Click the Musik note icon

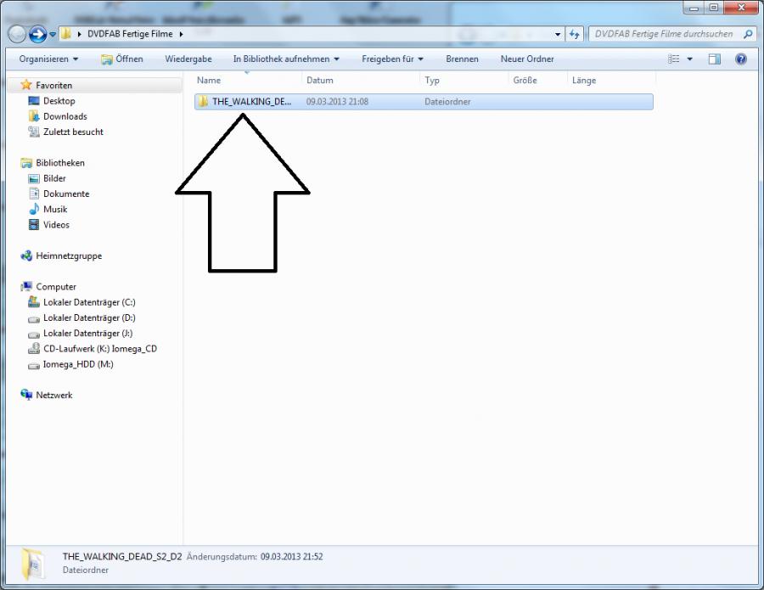click(x=34, y=209)
